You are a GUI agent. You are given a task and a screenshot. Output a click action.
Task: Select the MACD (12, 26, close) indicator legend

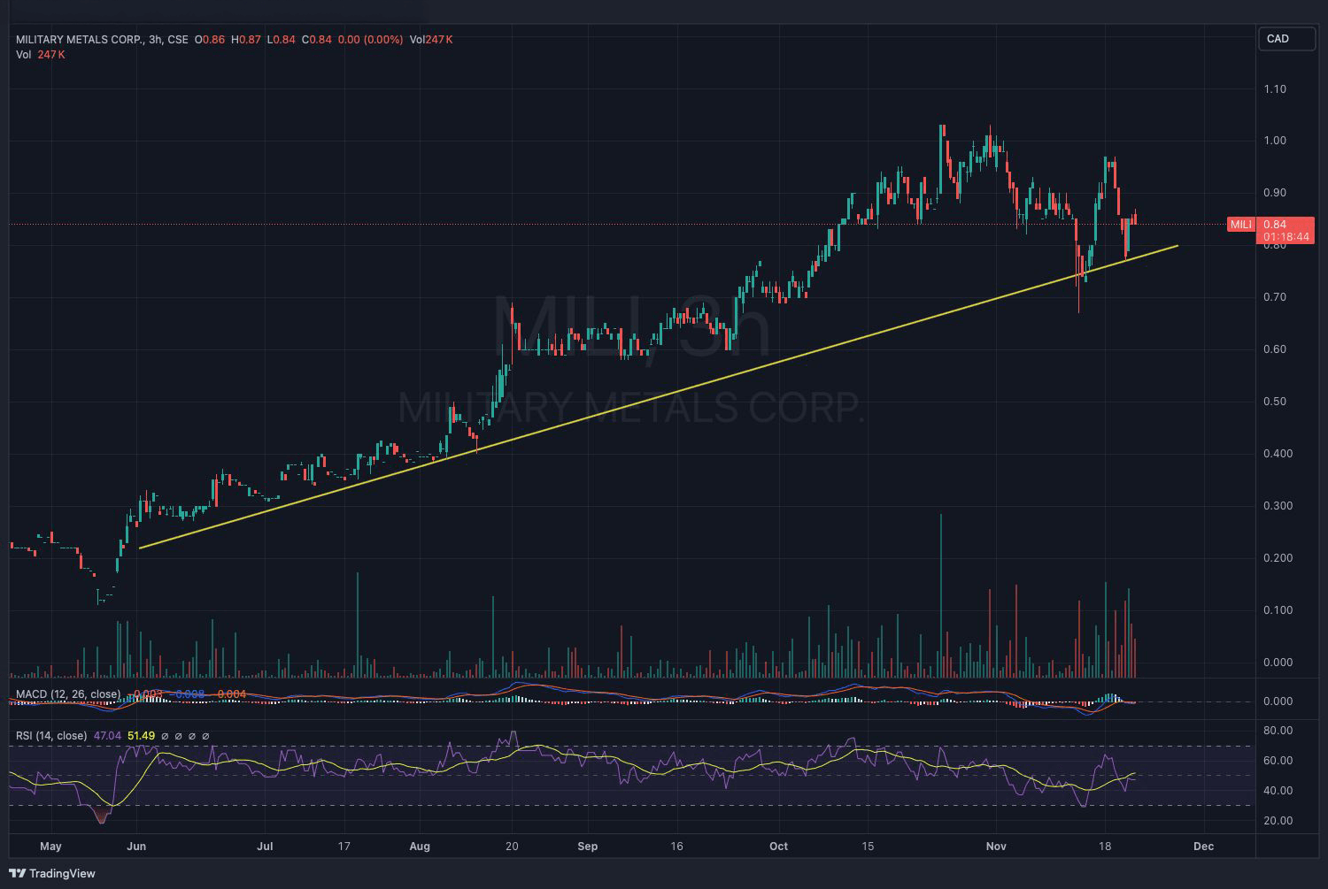pos(68,694)
